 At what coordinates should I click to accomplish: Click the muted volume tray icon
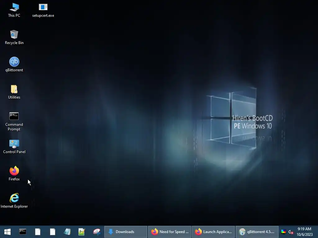[291, 232]
